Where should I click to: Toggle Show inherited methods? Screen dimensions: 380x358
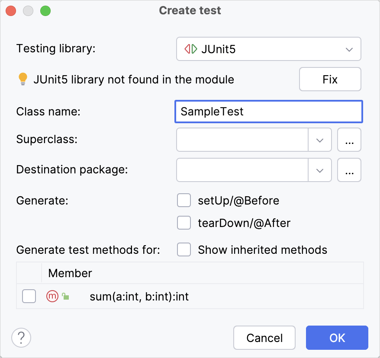click(x=184, y=249)
